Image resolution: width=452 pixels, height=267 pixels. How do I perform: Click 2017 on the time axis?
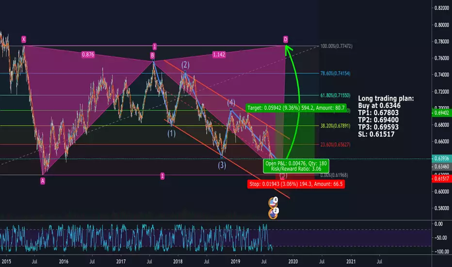tap(121, 262)
